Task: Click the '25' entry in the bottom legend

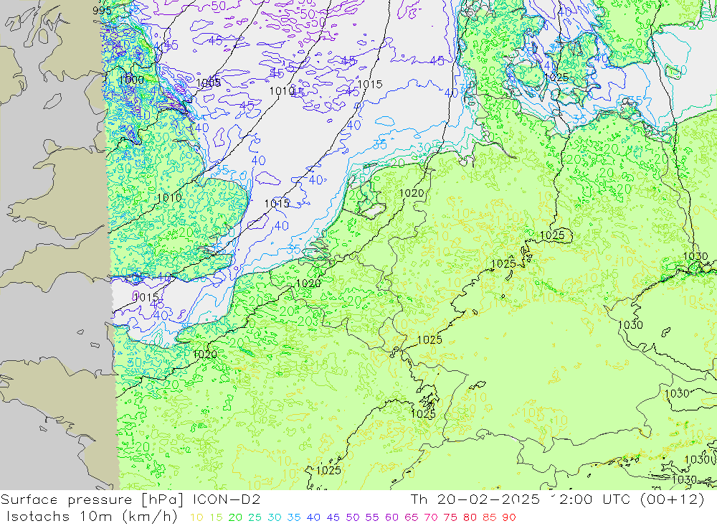Action: point(255,518)
